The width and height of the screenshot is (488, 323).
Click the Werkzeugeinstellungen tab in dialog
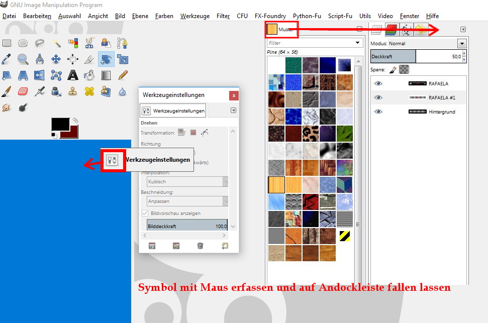[173, 111]
